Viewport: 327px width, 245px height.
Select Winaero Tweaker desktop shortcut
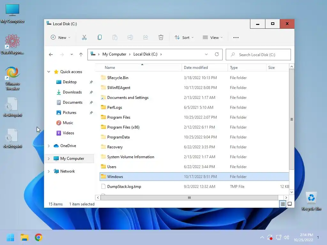point(12,78)
